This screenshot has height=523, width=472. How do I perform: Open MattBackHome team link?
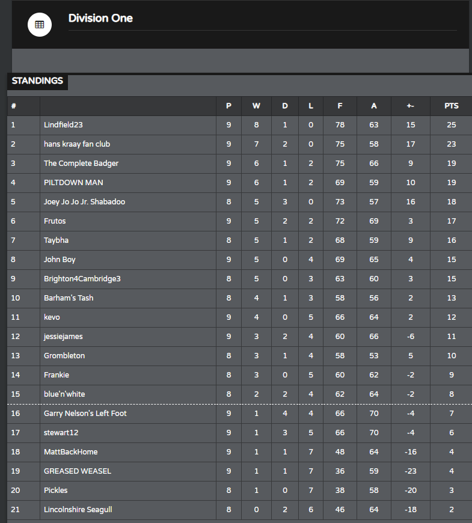click(x=71, y=452)
